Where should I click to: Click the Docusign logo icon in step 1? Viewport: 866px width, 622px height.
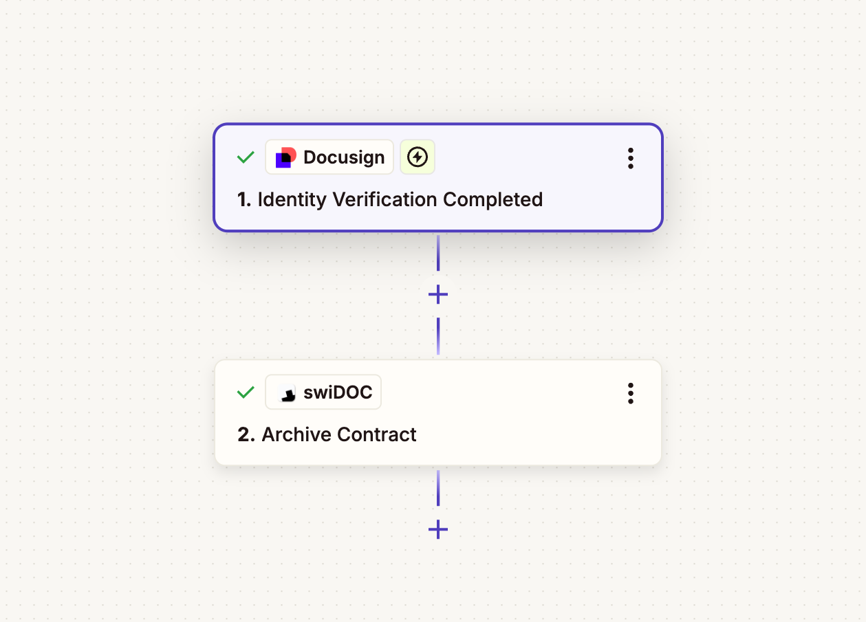pos(285,157)
